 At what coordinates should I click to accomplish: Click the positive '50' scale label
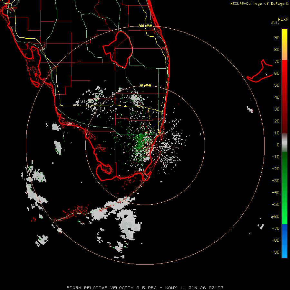click(x=277, y=85)
